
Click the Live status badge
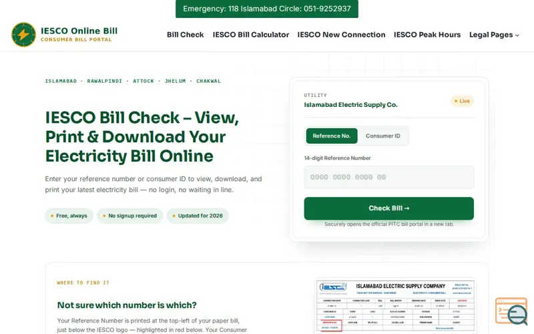[462, 101]
